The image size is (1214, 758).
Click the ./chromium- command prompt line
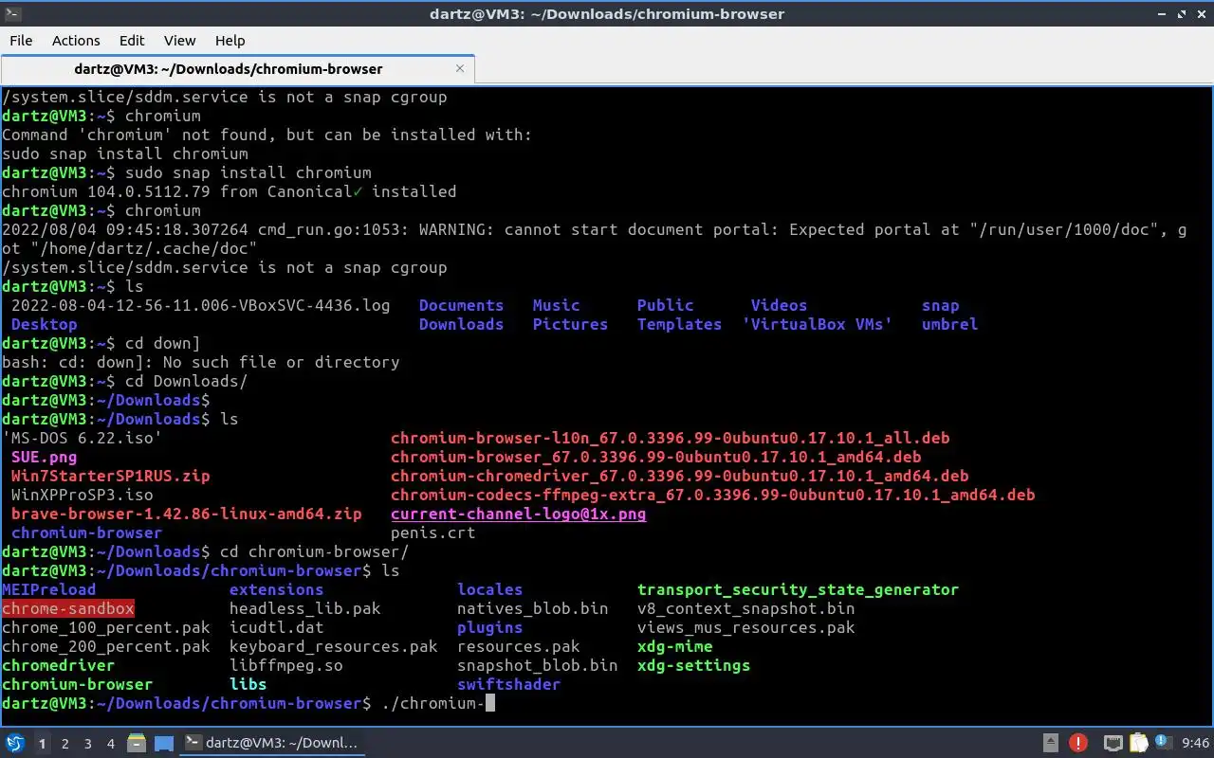tap(248, 703)
